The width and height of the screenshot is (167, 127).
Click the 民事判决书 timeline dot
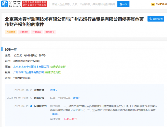[x=31, y=106]
